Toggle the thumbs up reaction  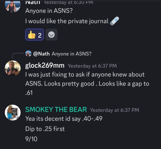click(x=35, y=35)
